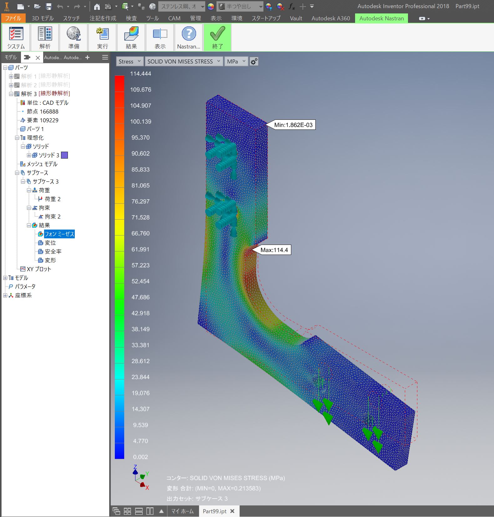This screenshot has height=517, width=494.
Task: Click the appearance color wheel icon
Action: point(211,6)
